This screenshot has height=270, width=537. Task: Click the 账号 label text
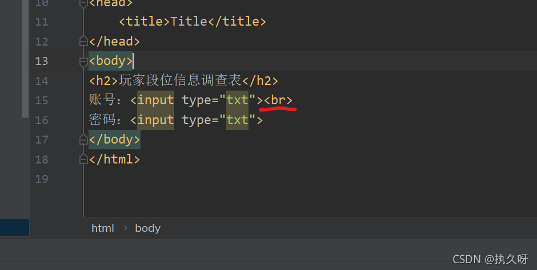[x=103, y=100]
